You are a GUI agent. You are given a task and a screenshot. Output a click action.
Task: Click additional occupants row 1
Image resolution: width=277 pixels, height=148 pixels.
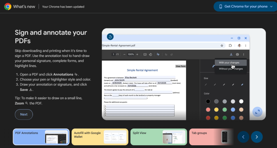[139, 106]
